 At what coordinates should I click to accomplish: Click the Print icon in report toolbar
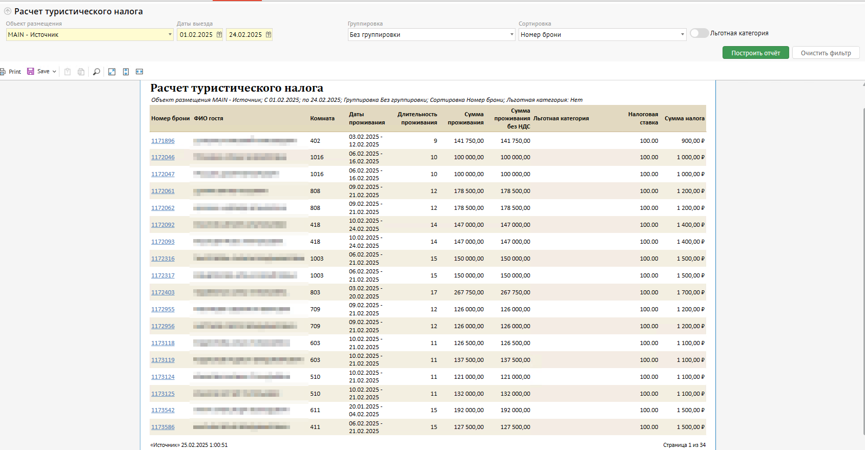tap(3, 72)
